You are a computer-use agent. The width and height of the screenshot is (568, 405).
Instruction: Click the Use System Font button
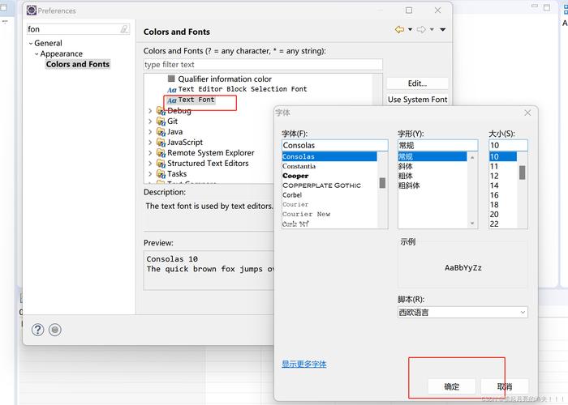(417, 100)
